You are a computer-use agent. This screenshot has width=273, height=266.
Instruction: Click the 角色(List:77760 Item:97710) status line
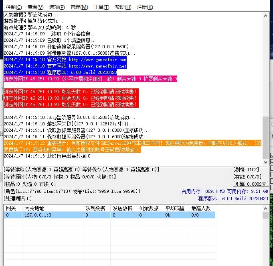[72, 191]
